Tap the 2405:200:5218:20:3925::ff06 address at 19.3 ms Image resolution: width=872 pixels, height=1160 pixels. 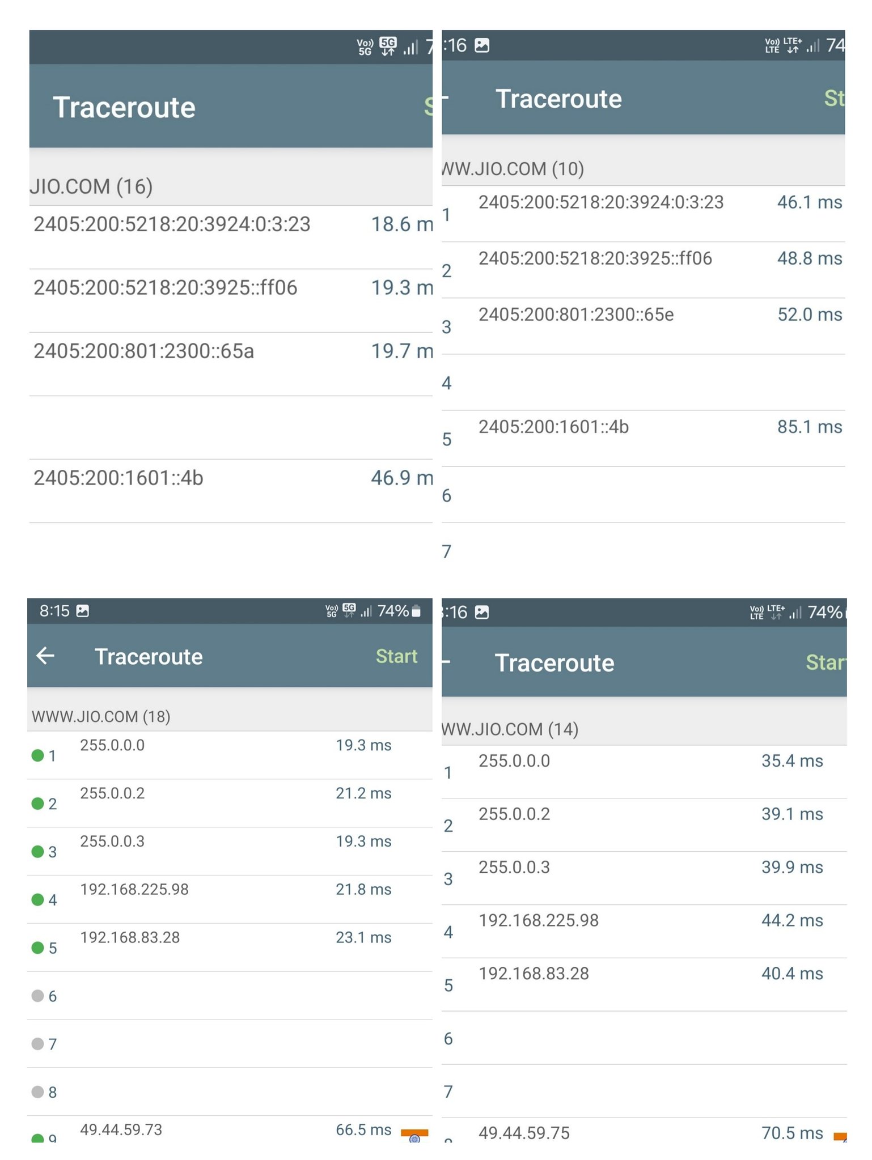(x=166, y=287)
